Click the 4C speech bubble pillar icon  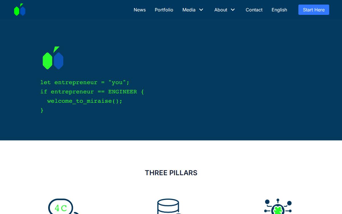(x=64, y=206)
